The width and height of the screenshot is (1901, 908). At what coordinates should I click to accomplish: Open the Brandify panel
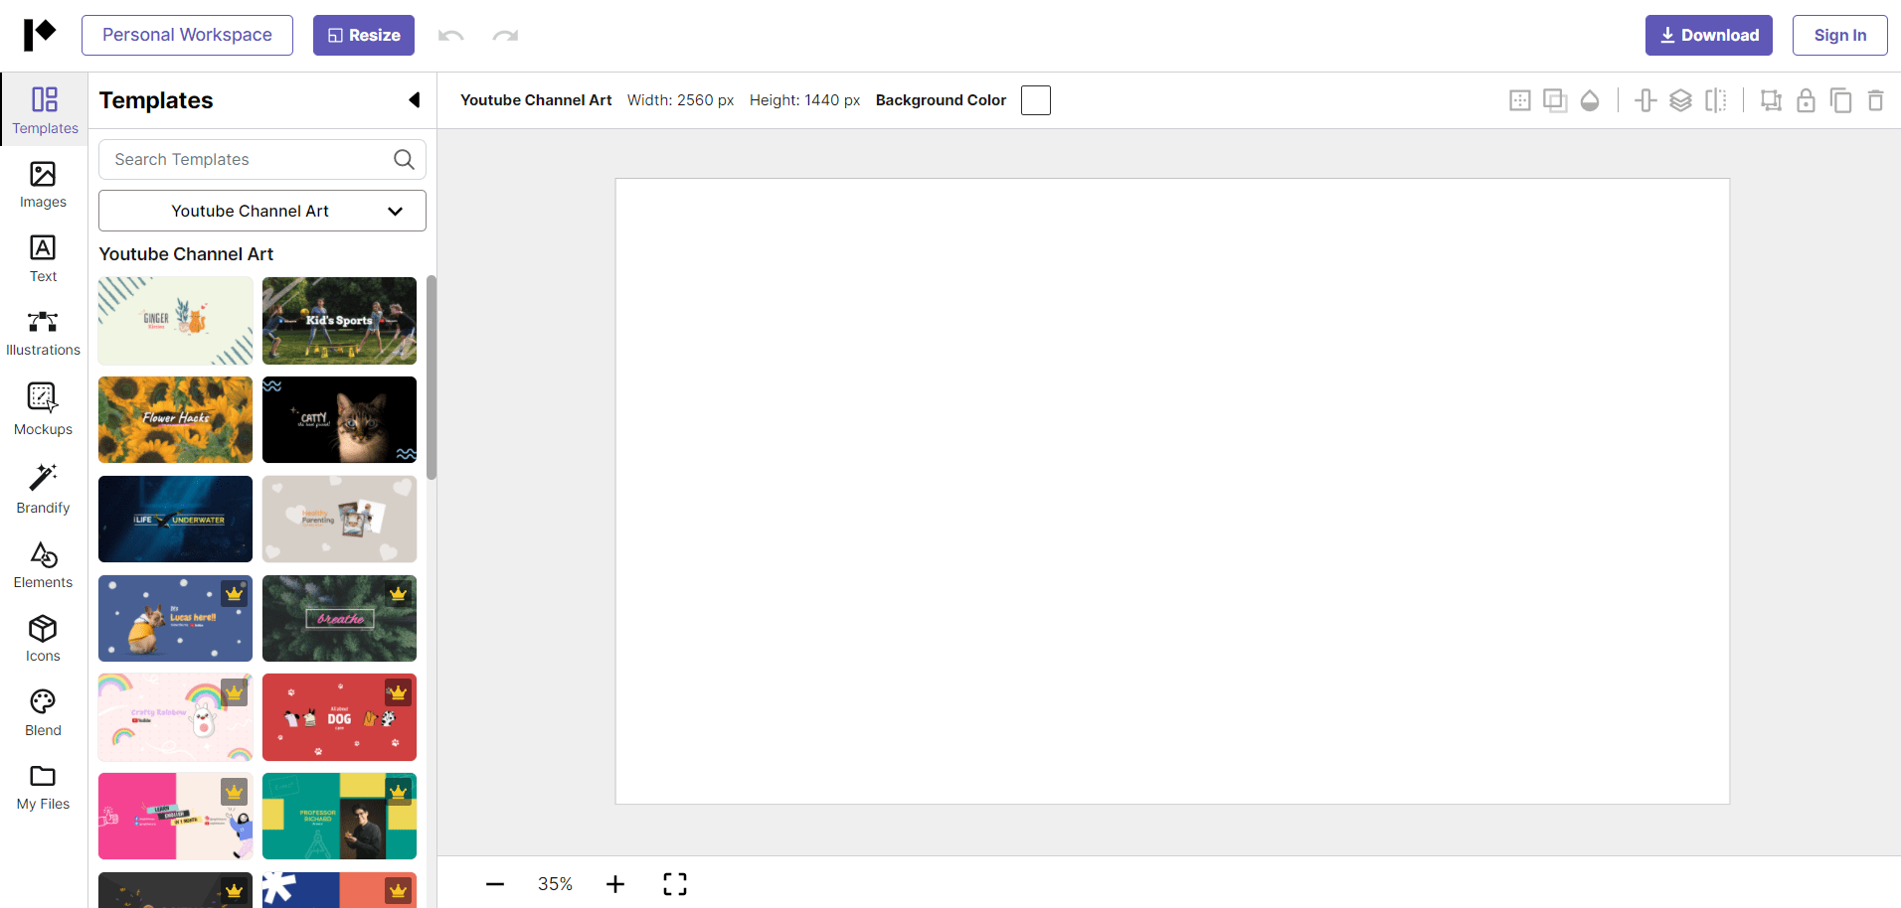[42, 487]
